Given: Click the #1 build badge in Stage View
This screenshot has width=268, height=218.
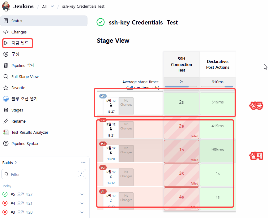Looking at the screenshot, I should coord(103,191).
